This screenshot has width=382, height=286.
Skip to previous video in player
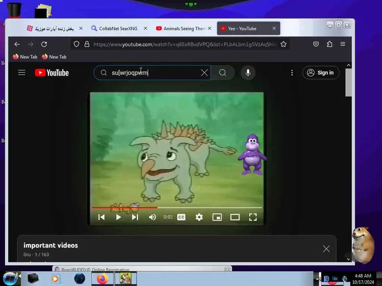[101, 217]
